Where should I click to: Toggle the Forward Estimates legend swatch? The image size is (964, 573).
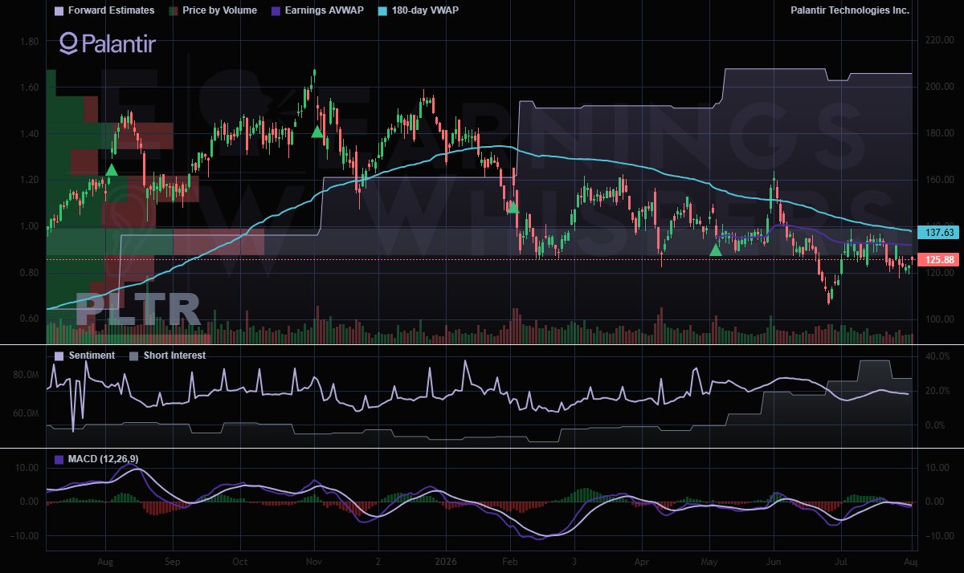coord(59,11)
